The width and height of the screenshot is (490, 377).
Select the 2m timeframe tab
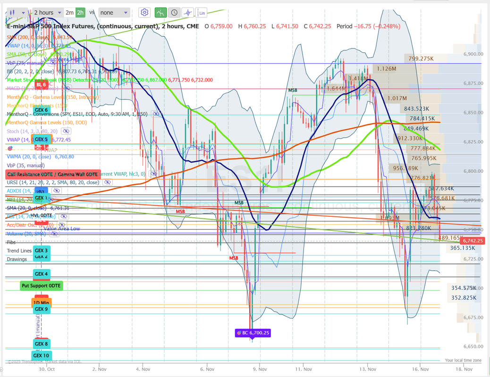pyautogui.click(x=69, y=12)
